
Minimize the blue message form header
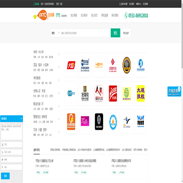click(21, 118)
